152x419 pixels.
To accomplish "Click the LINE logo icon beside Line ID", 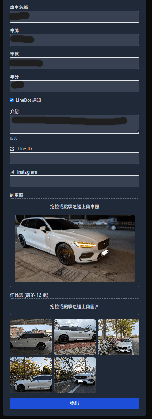I will (12, 149).
